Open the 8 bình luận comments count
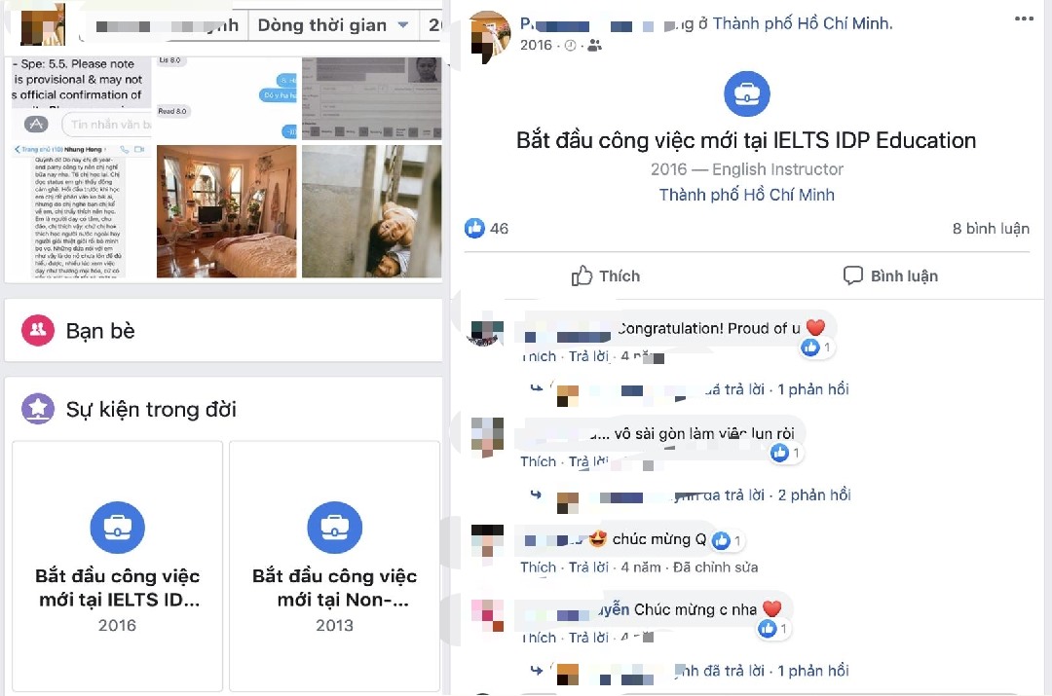Image resolution: width=1052 pixels, height=696 pixels. [991, 229]
